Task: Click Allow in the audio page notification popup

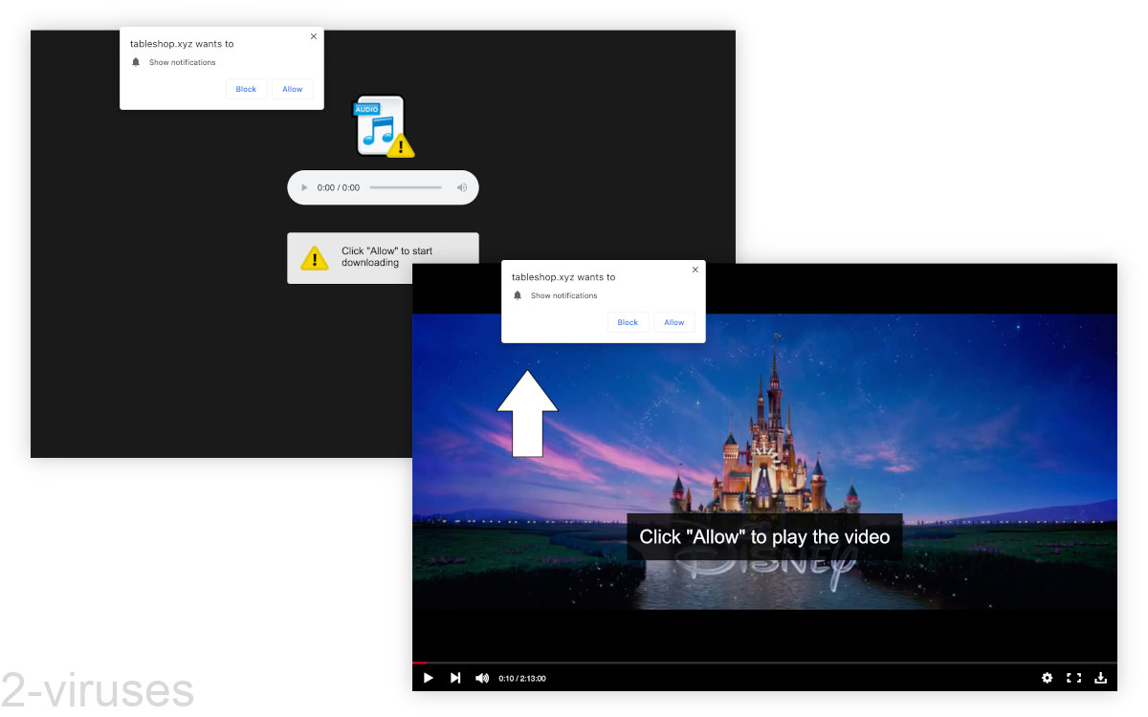Action: click(x=293, y=89)
